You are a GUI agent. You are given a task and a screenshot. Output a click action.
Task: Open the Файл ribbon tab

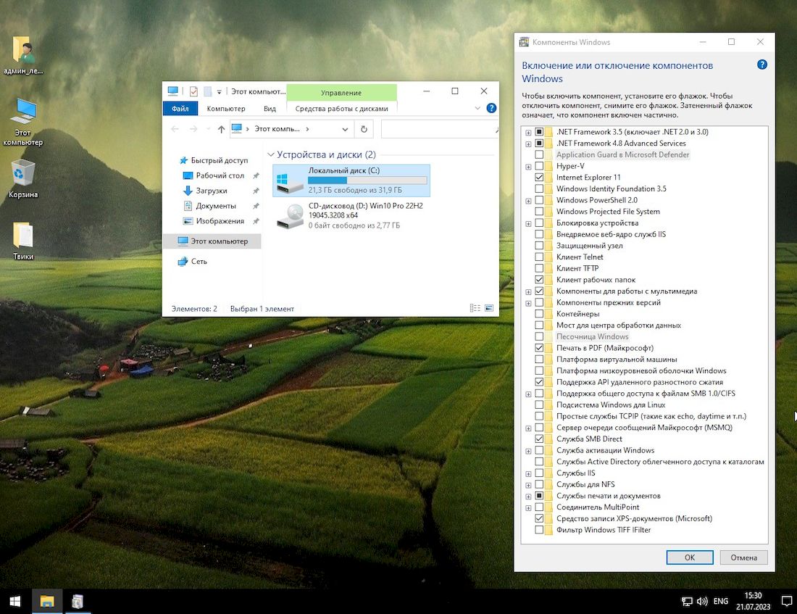coord(180,109)
